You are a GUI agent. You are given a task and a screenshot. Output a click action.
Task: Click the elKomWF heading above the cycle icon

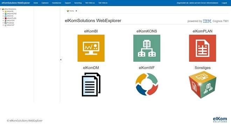tap(147, 68)
